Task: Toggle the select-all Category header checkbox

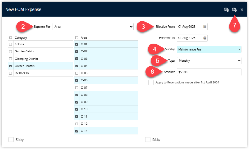Action: click(x=11, y=37)
